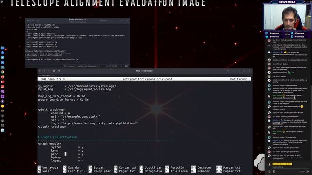Click the Twitch drivemeca icon

click(292, 37)
